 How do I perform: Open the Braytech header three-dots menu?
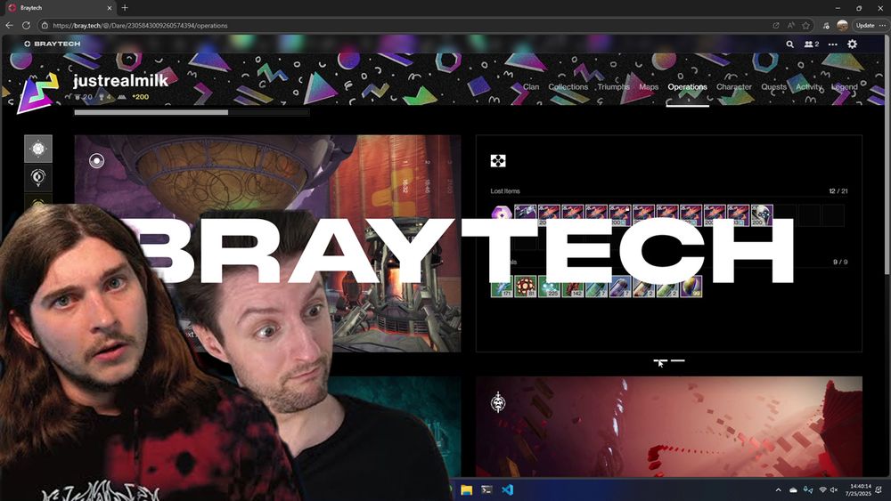832,44
